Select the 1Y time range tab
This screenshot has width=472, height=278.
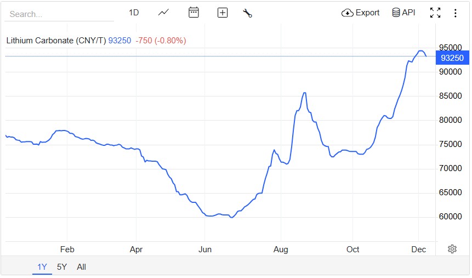coord(42,267)
